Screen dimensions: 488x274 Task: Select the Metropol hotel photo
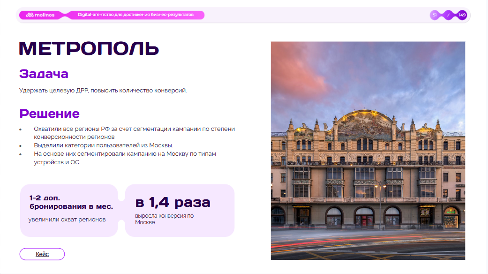368,151
